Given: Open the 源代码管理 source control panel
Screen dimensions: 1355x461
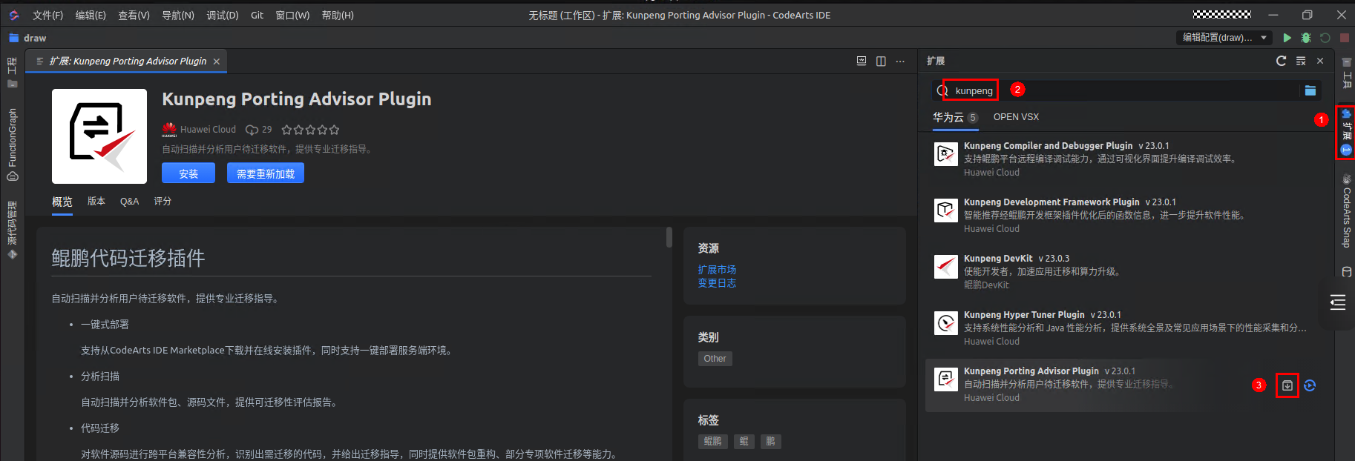Looking at the screenshot, I should (12, 230).
